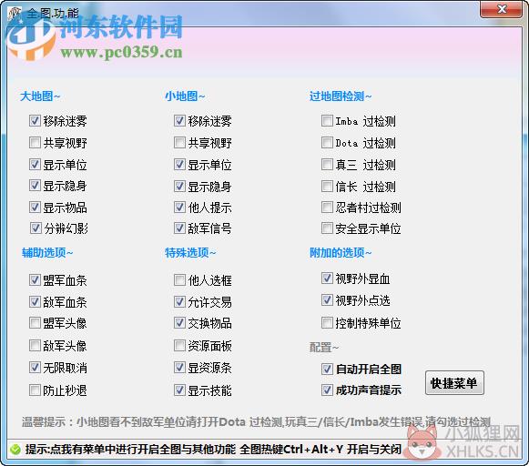Screen dimensions: 529x466
Task: Disable 自动开启全图 checkbox
Action: tap(327, 369)
